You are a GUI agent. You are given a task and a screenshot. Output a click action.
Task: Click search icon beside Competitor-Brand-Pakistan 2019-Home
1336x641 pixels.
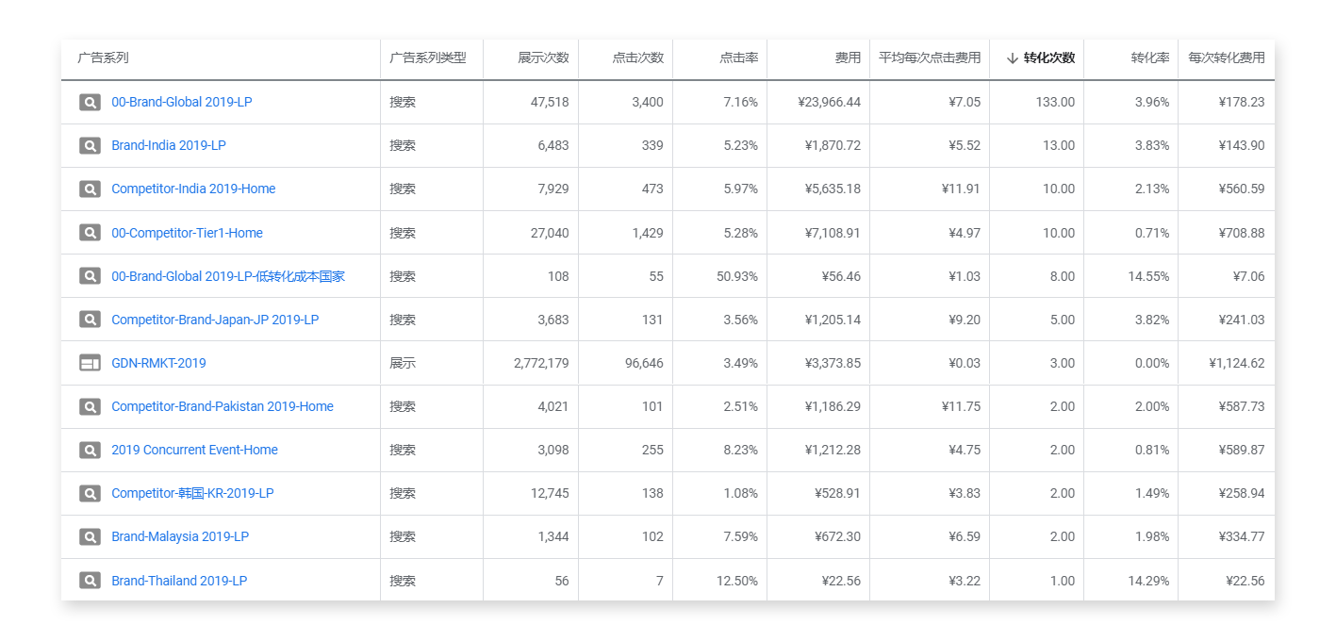pos(90,406)
